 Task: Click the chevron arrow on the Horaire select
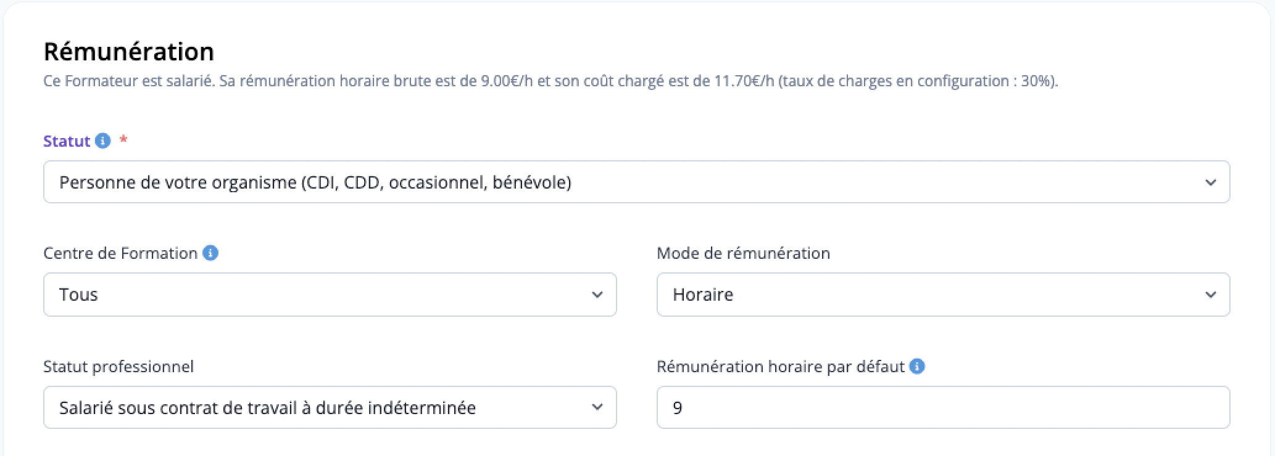pos(1210,295)
